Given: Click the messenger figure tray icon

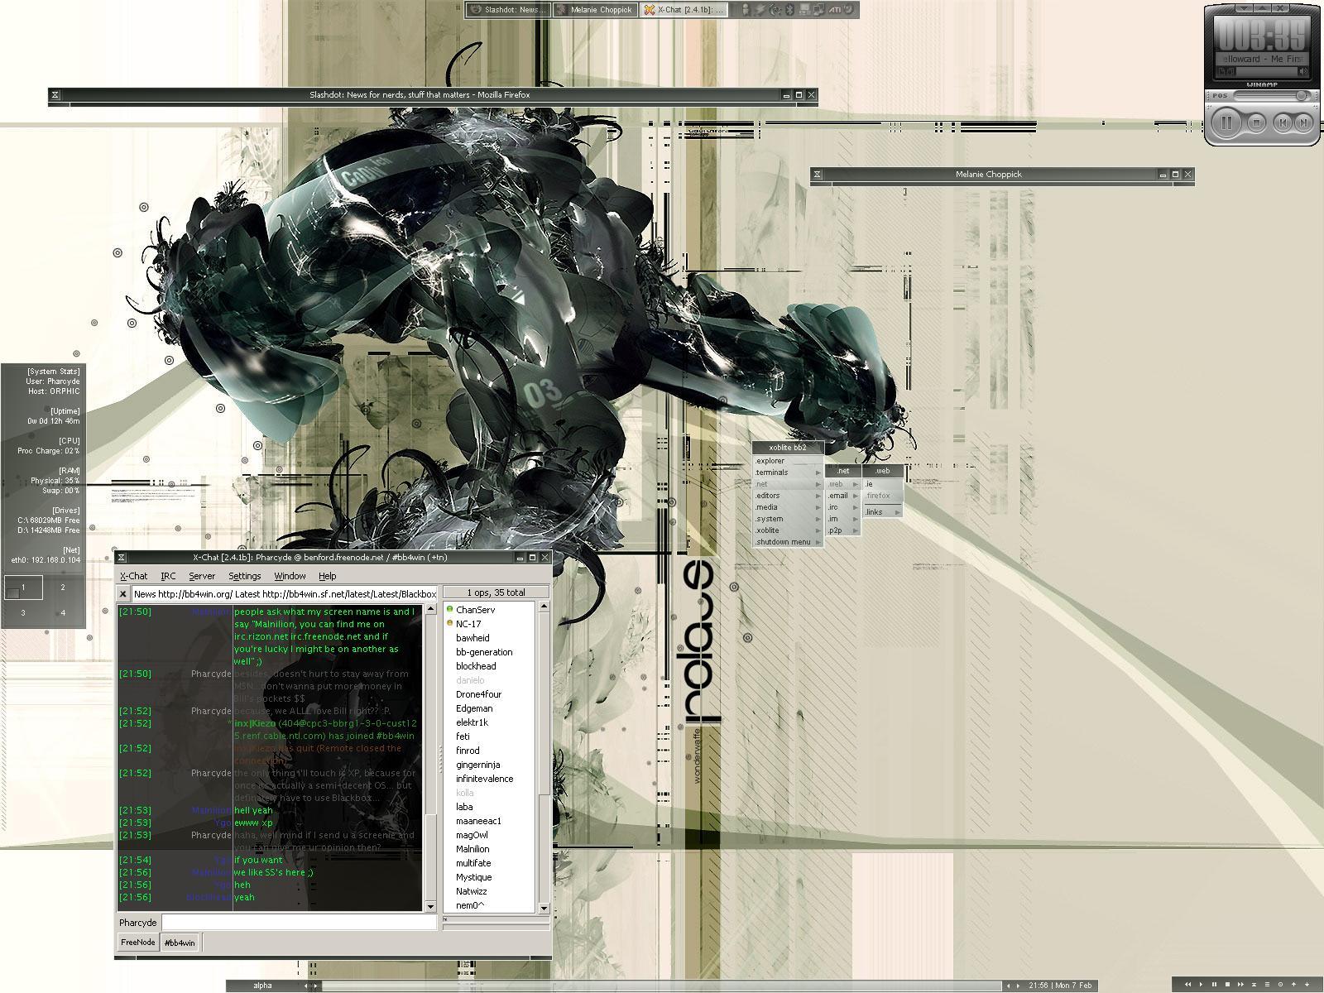Looking at the screenshot, I should click(x=745, y=10).
